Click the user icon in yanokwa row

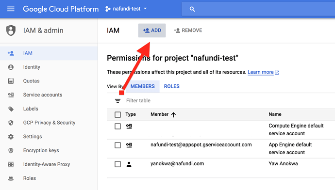tap(129, 164)
